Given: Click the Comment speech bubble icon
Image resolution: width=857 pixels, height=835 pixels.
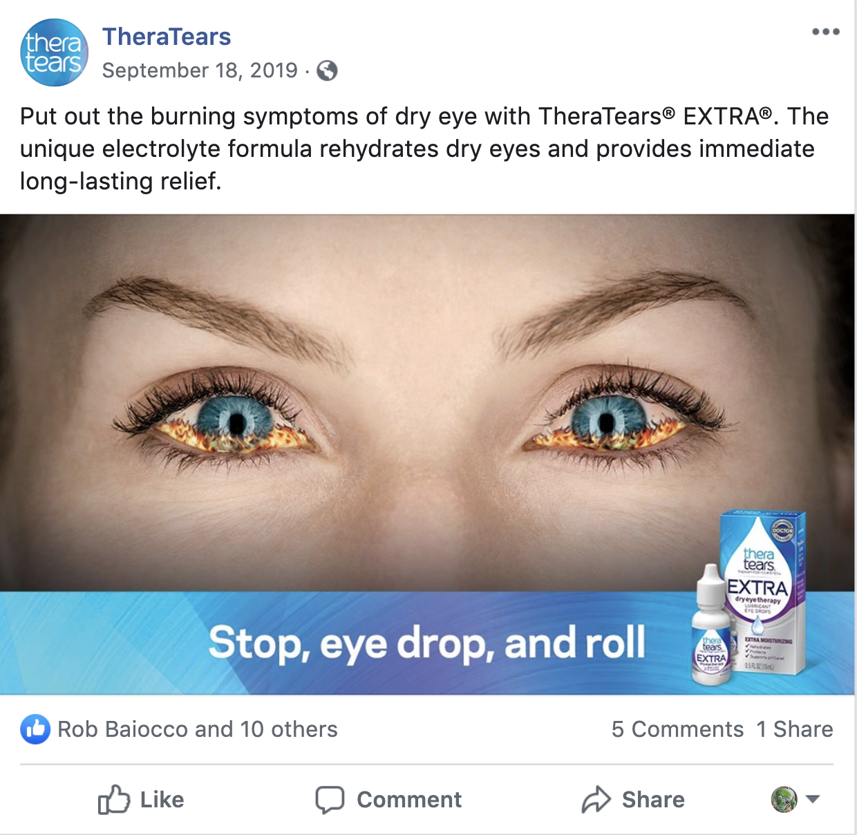Looking at the screenshot, I should tap(330, 800).
